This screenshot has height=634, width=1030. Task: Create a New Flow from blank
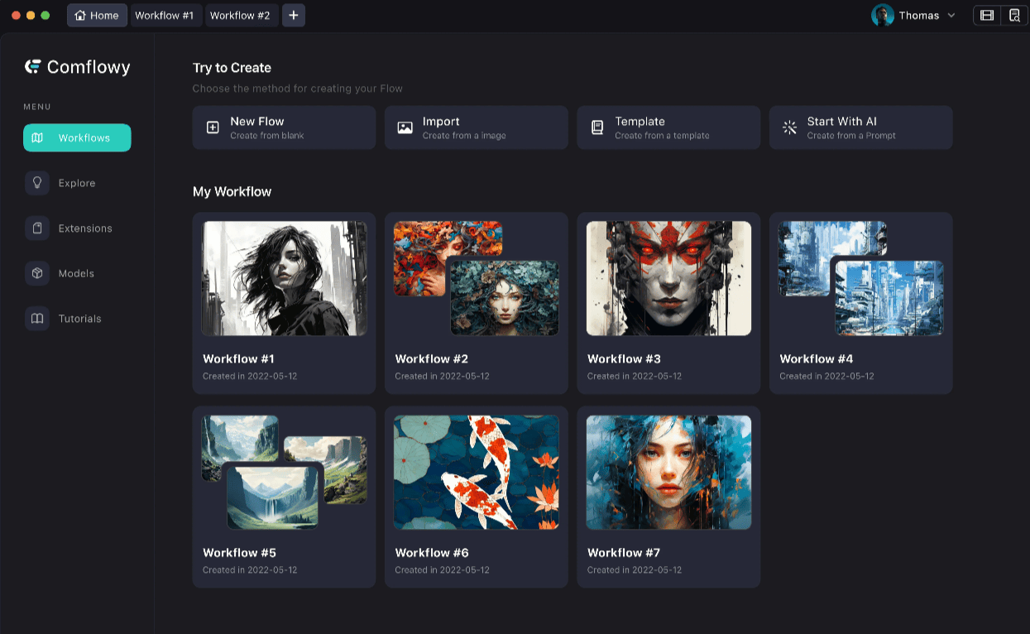[284, 127]
